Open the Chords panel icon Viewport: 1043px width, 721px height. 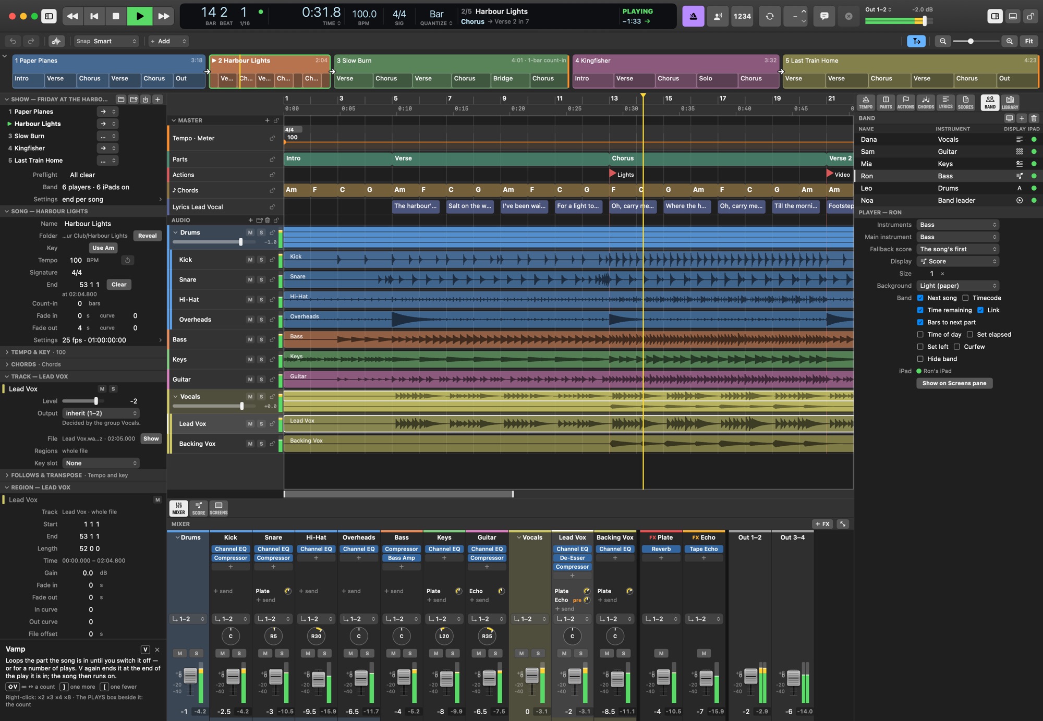click(x=926, y=102)
